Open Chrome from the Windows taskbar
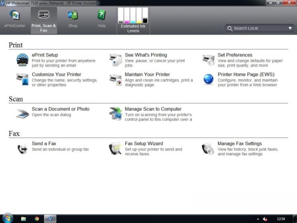The width and height of the screenshot is (297, 223). click(37, 219)
